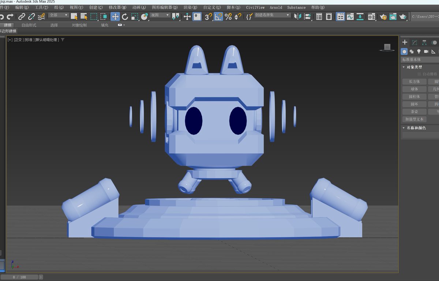Render the scene with the teapot render icon
Screen dimensions: 439x281
click(402, 16)
